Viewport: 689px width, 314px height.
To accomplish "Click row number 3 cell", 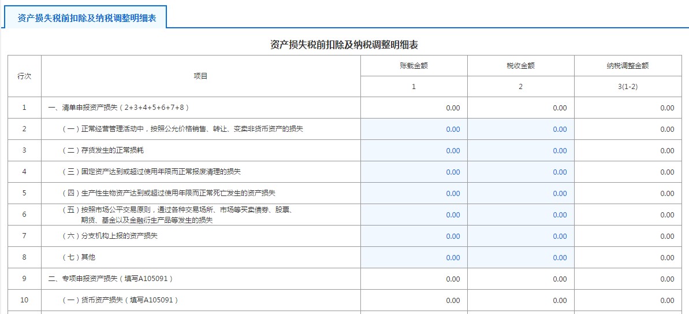I will [x=24, y=150].
